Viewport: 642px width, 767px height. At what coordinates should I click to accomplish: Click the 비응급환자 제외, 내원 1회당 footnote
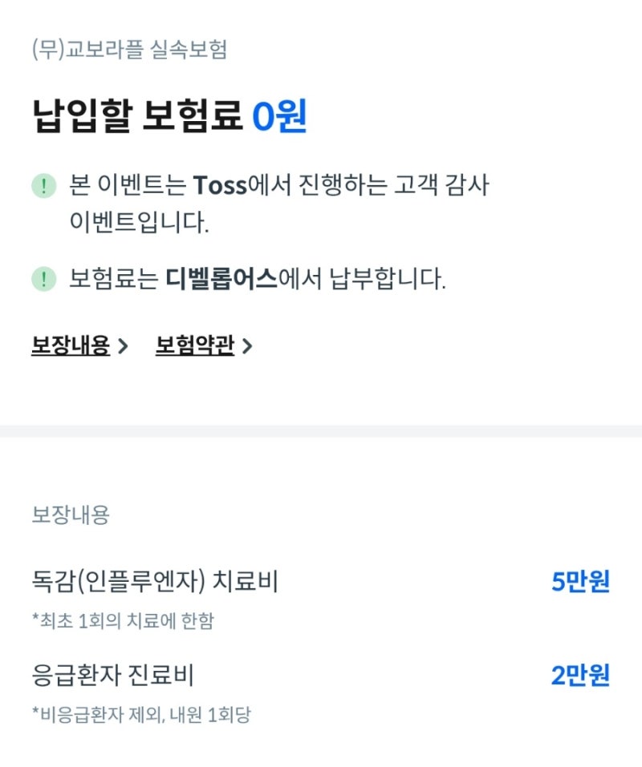(x=141, y=715)
